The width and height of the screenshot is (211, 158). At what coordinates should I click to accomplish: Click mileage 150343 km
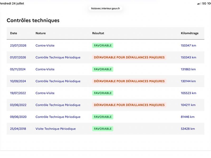click(188, 57)
